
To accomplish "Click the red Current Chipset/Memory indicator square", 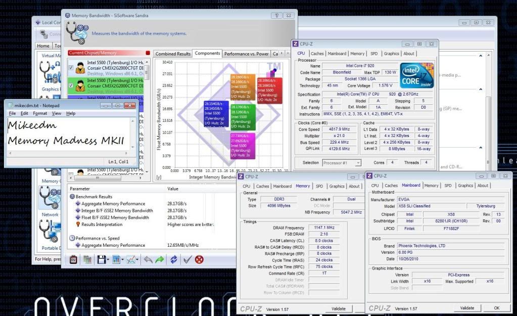I will [x=148, y=53].
